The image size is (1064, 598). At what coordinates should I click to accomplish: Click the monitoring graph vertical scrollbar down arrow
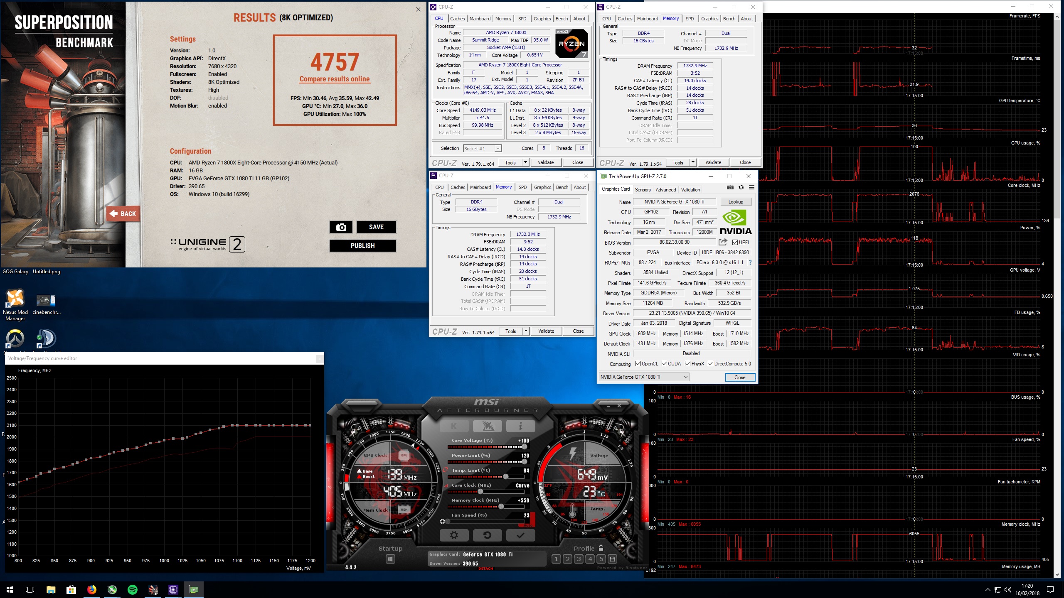[1057, 575]
